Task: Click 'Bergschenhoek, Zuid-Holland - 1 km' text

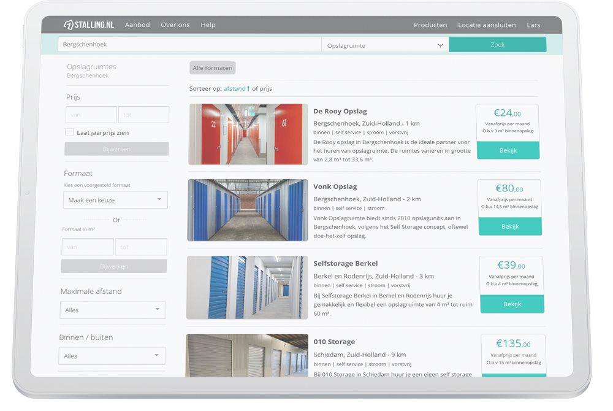Action: 367,123
